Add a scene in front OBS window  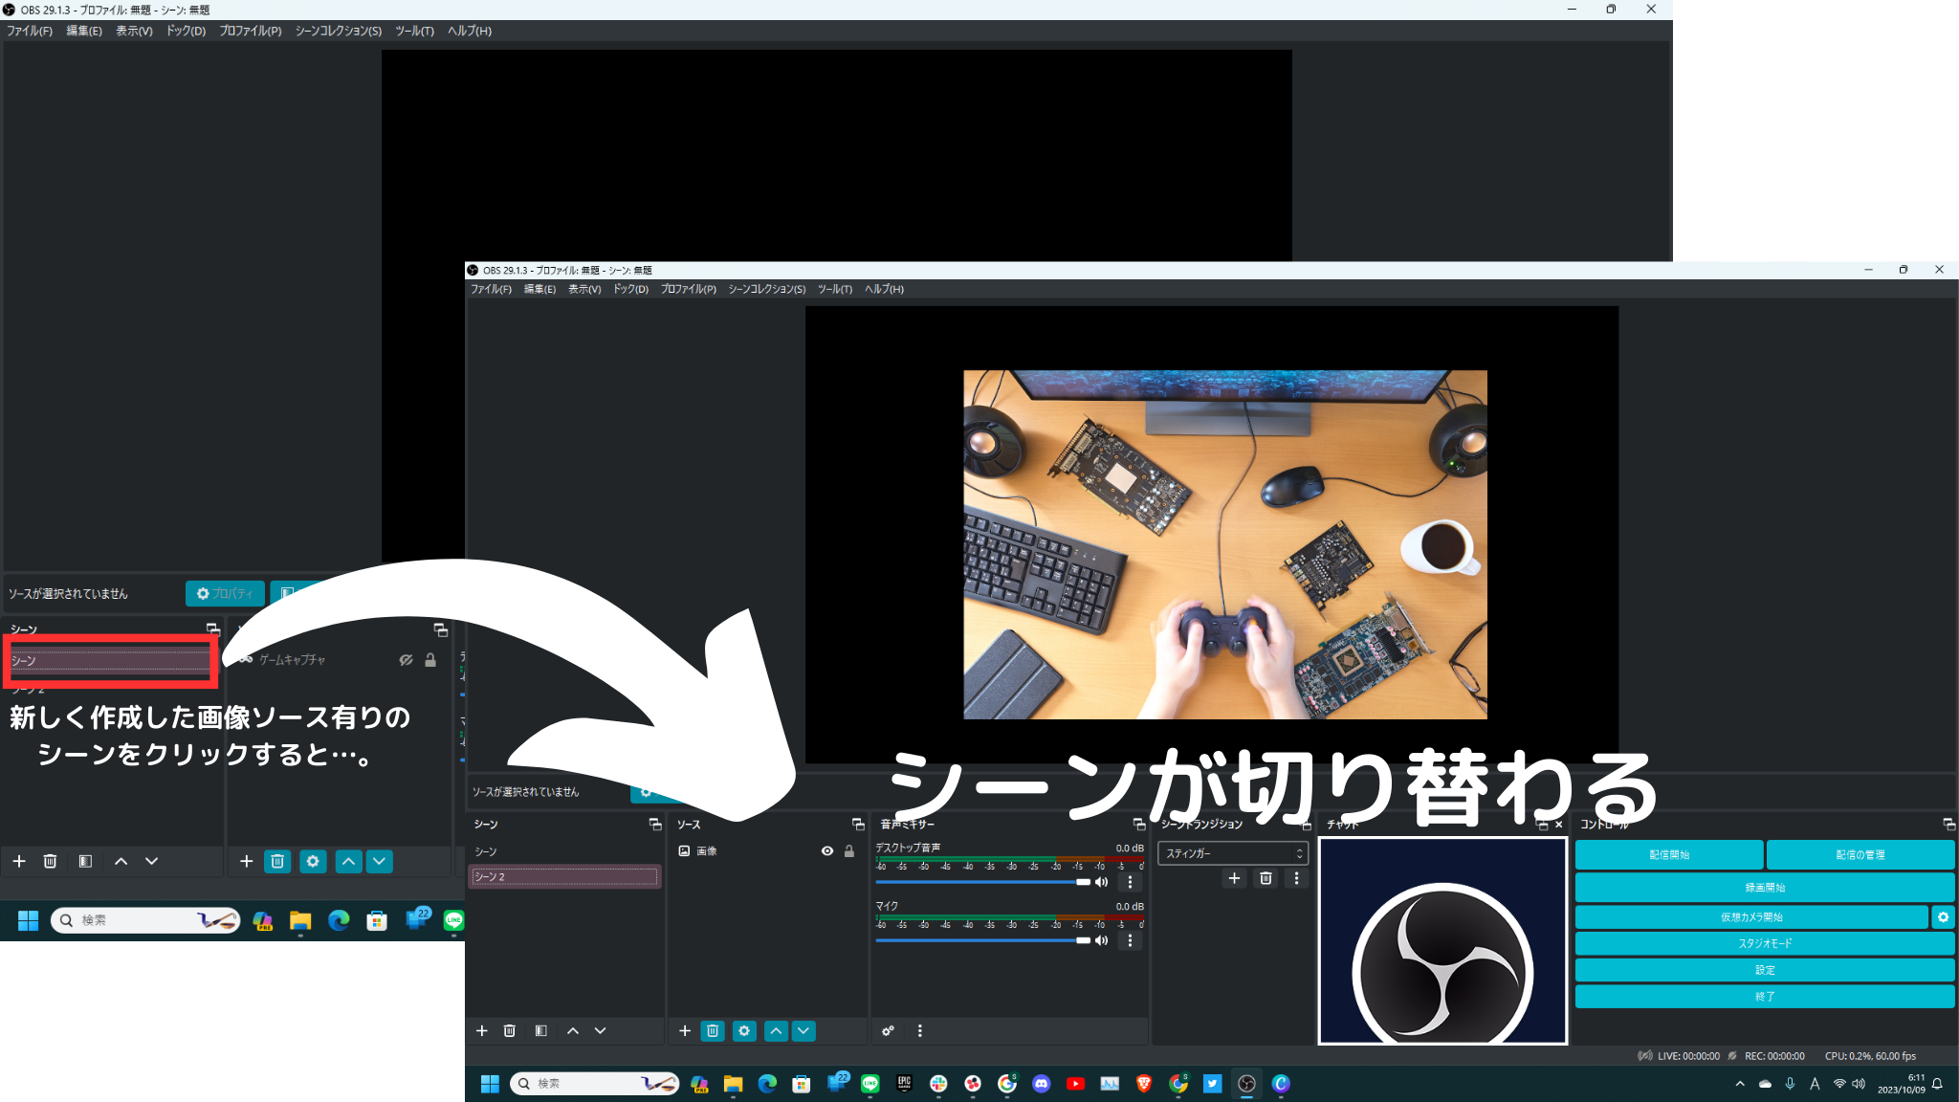tap(482, 1030)
